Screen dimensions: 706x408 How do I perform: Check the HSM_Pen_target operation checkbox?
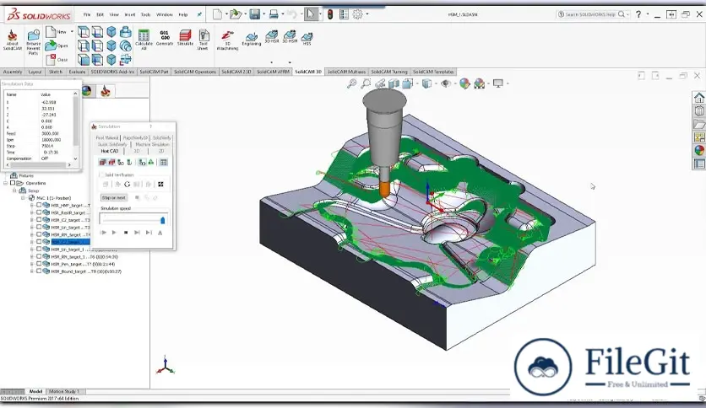pyautogui.click(x=39, y=264)
